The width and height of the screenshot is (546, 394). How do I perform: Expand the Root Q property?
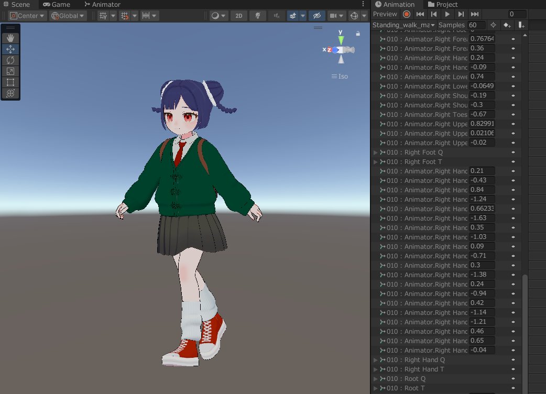(375, 379)
